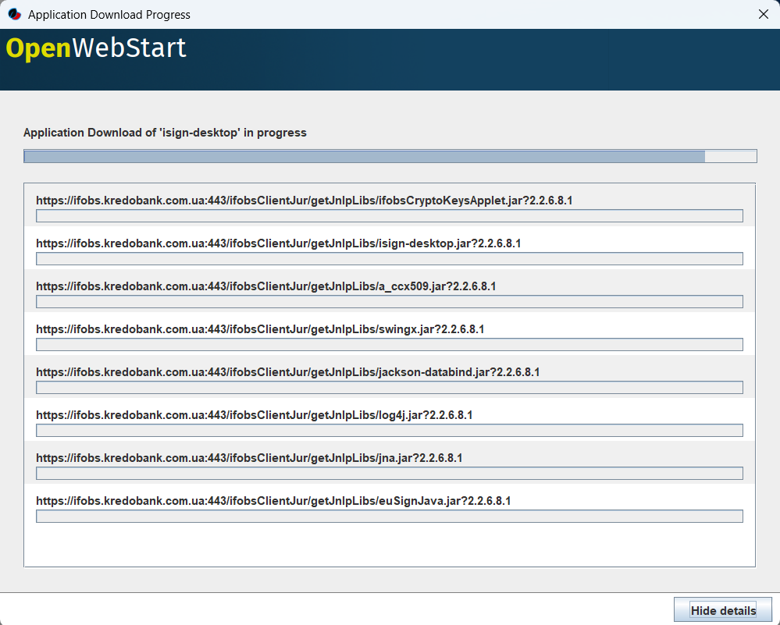Select the swingx.jar download URL

[260, 329]
